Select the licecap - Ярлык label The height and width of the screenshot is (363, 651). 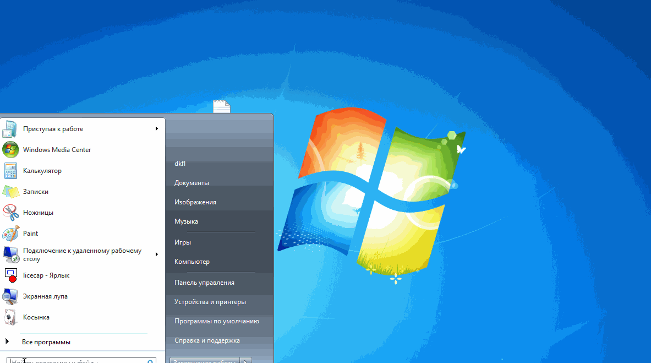[46, 275]
